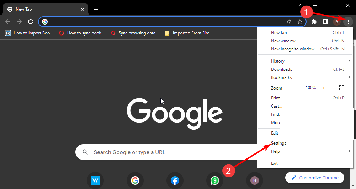The width and height of the screenshot is (356, 189).
Task: Click the search magnifier icon
Action: (x=85, y=152)
